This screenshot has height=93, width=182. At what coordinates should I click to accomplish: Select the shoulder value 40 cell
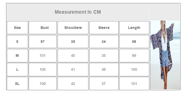pyautogui.click(x=73, y=55)
